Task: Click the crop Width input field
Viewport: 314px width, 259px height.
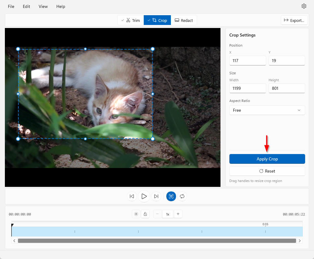Action: pos(247,88)
